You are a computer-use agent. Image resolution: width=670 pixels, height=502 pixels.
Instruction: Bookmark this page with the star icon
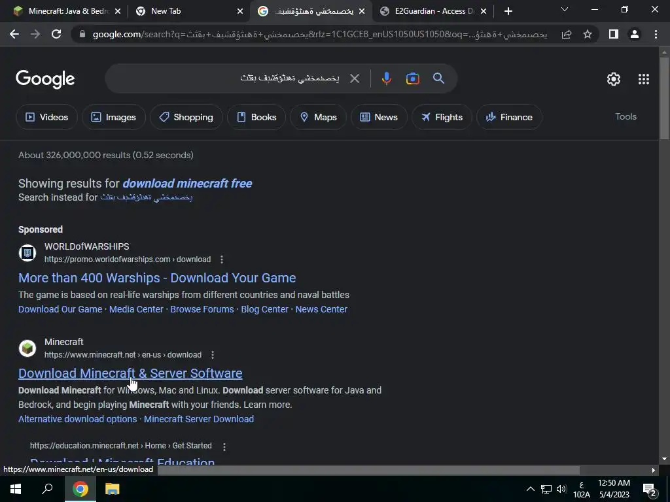click(x=588, y=34)
